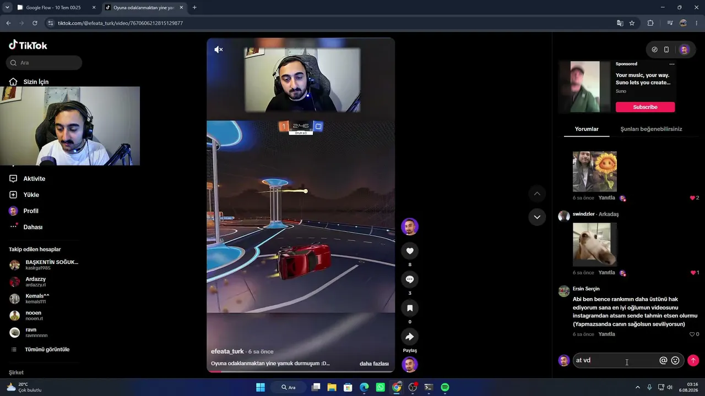Like Ersin Serçin's comment

(692, 334)
